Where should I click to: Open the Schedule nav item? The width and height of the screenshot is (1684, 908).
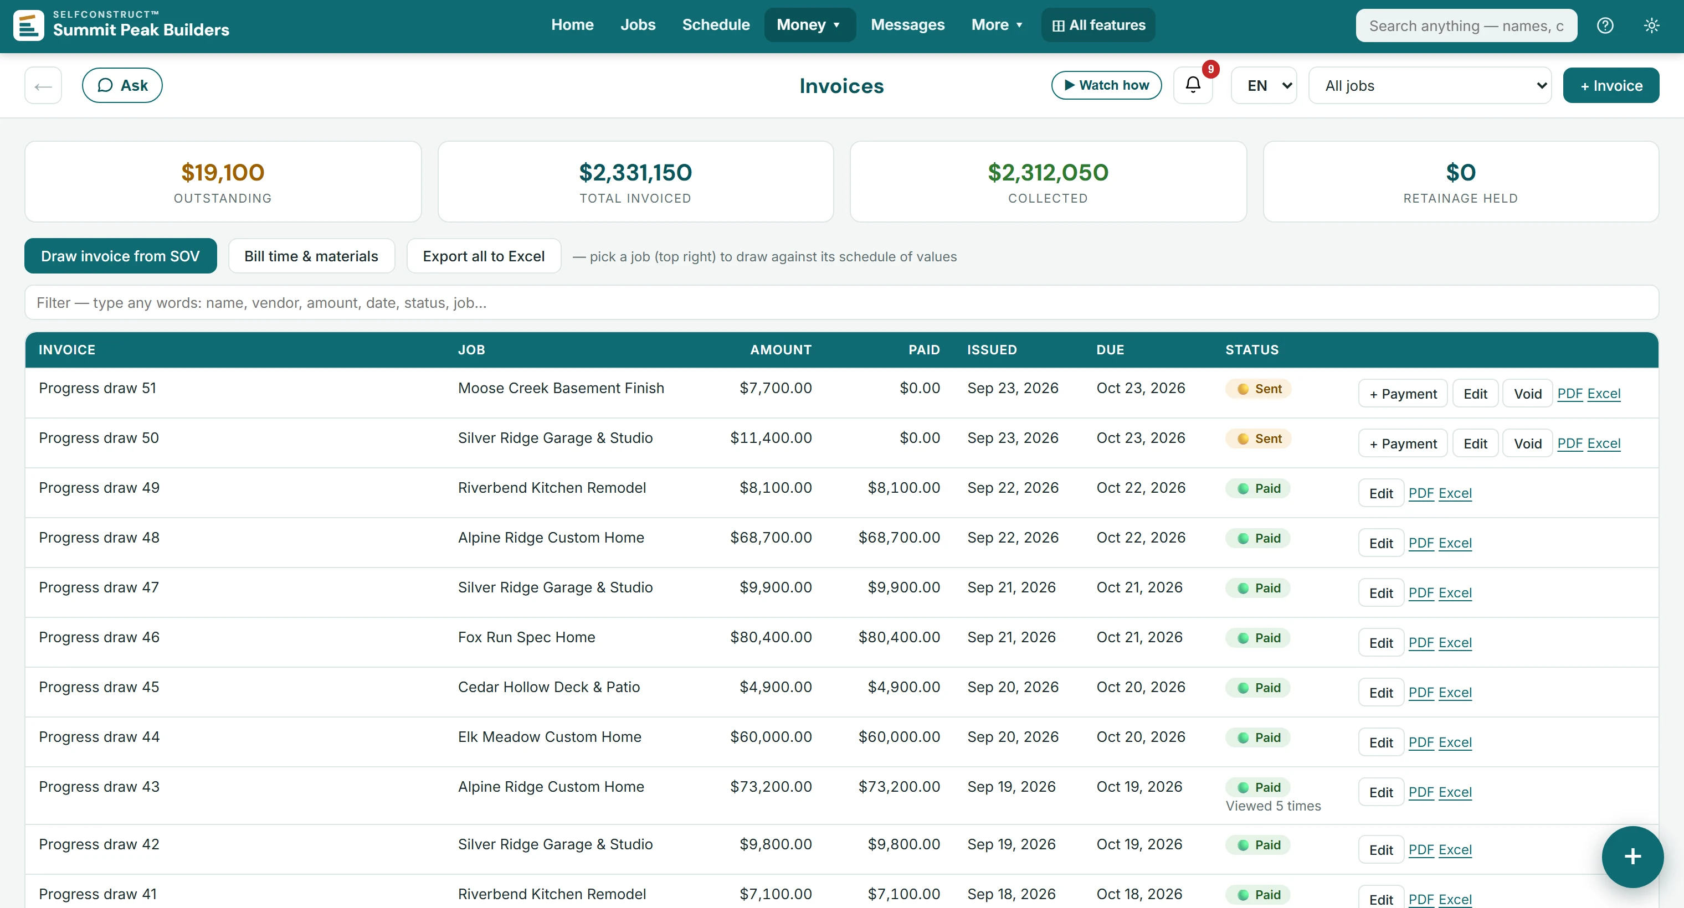point(716,25)
